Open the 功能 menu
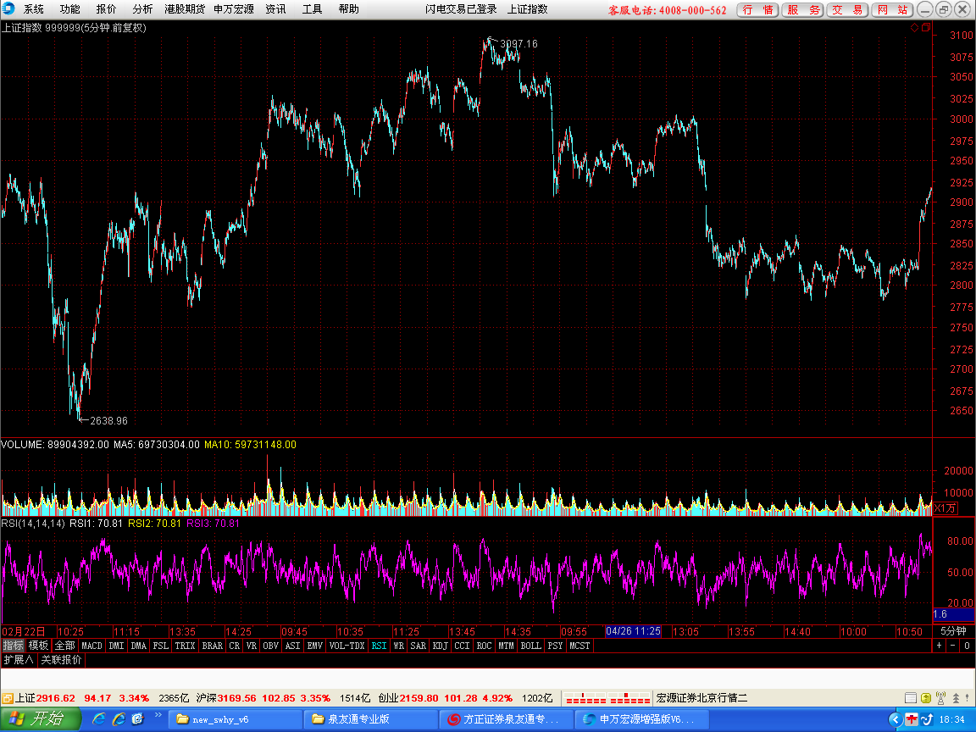976x732 pixels. tap(69, 9)
